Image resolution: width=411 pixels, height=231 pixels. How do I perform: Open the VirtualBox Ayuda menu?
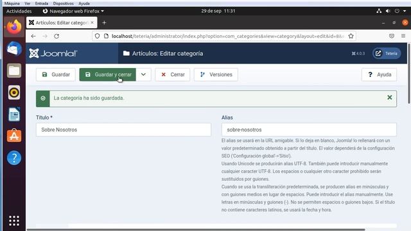tap(84, 3)
